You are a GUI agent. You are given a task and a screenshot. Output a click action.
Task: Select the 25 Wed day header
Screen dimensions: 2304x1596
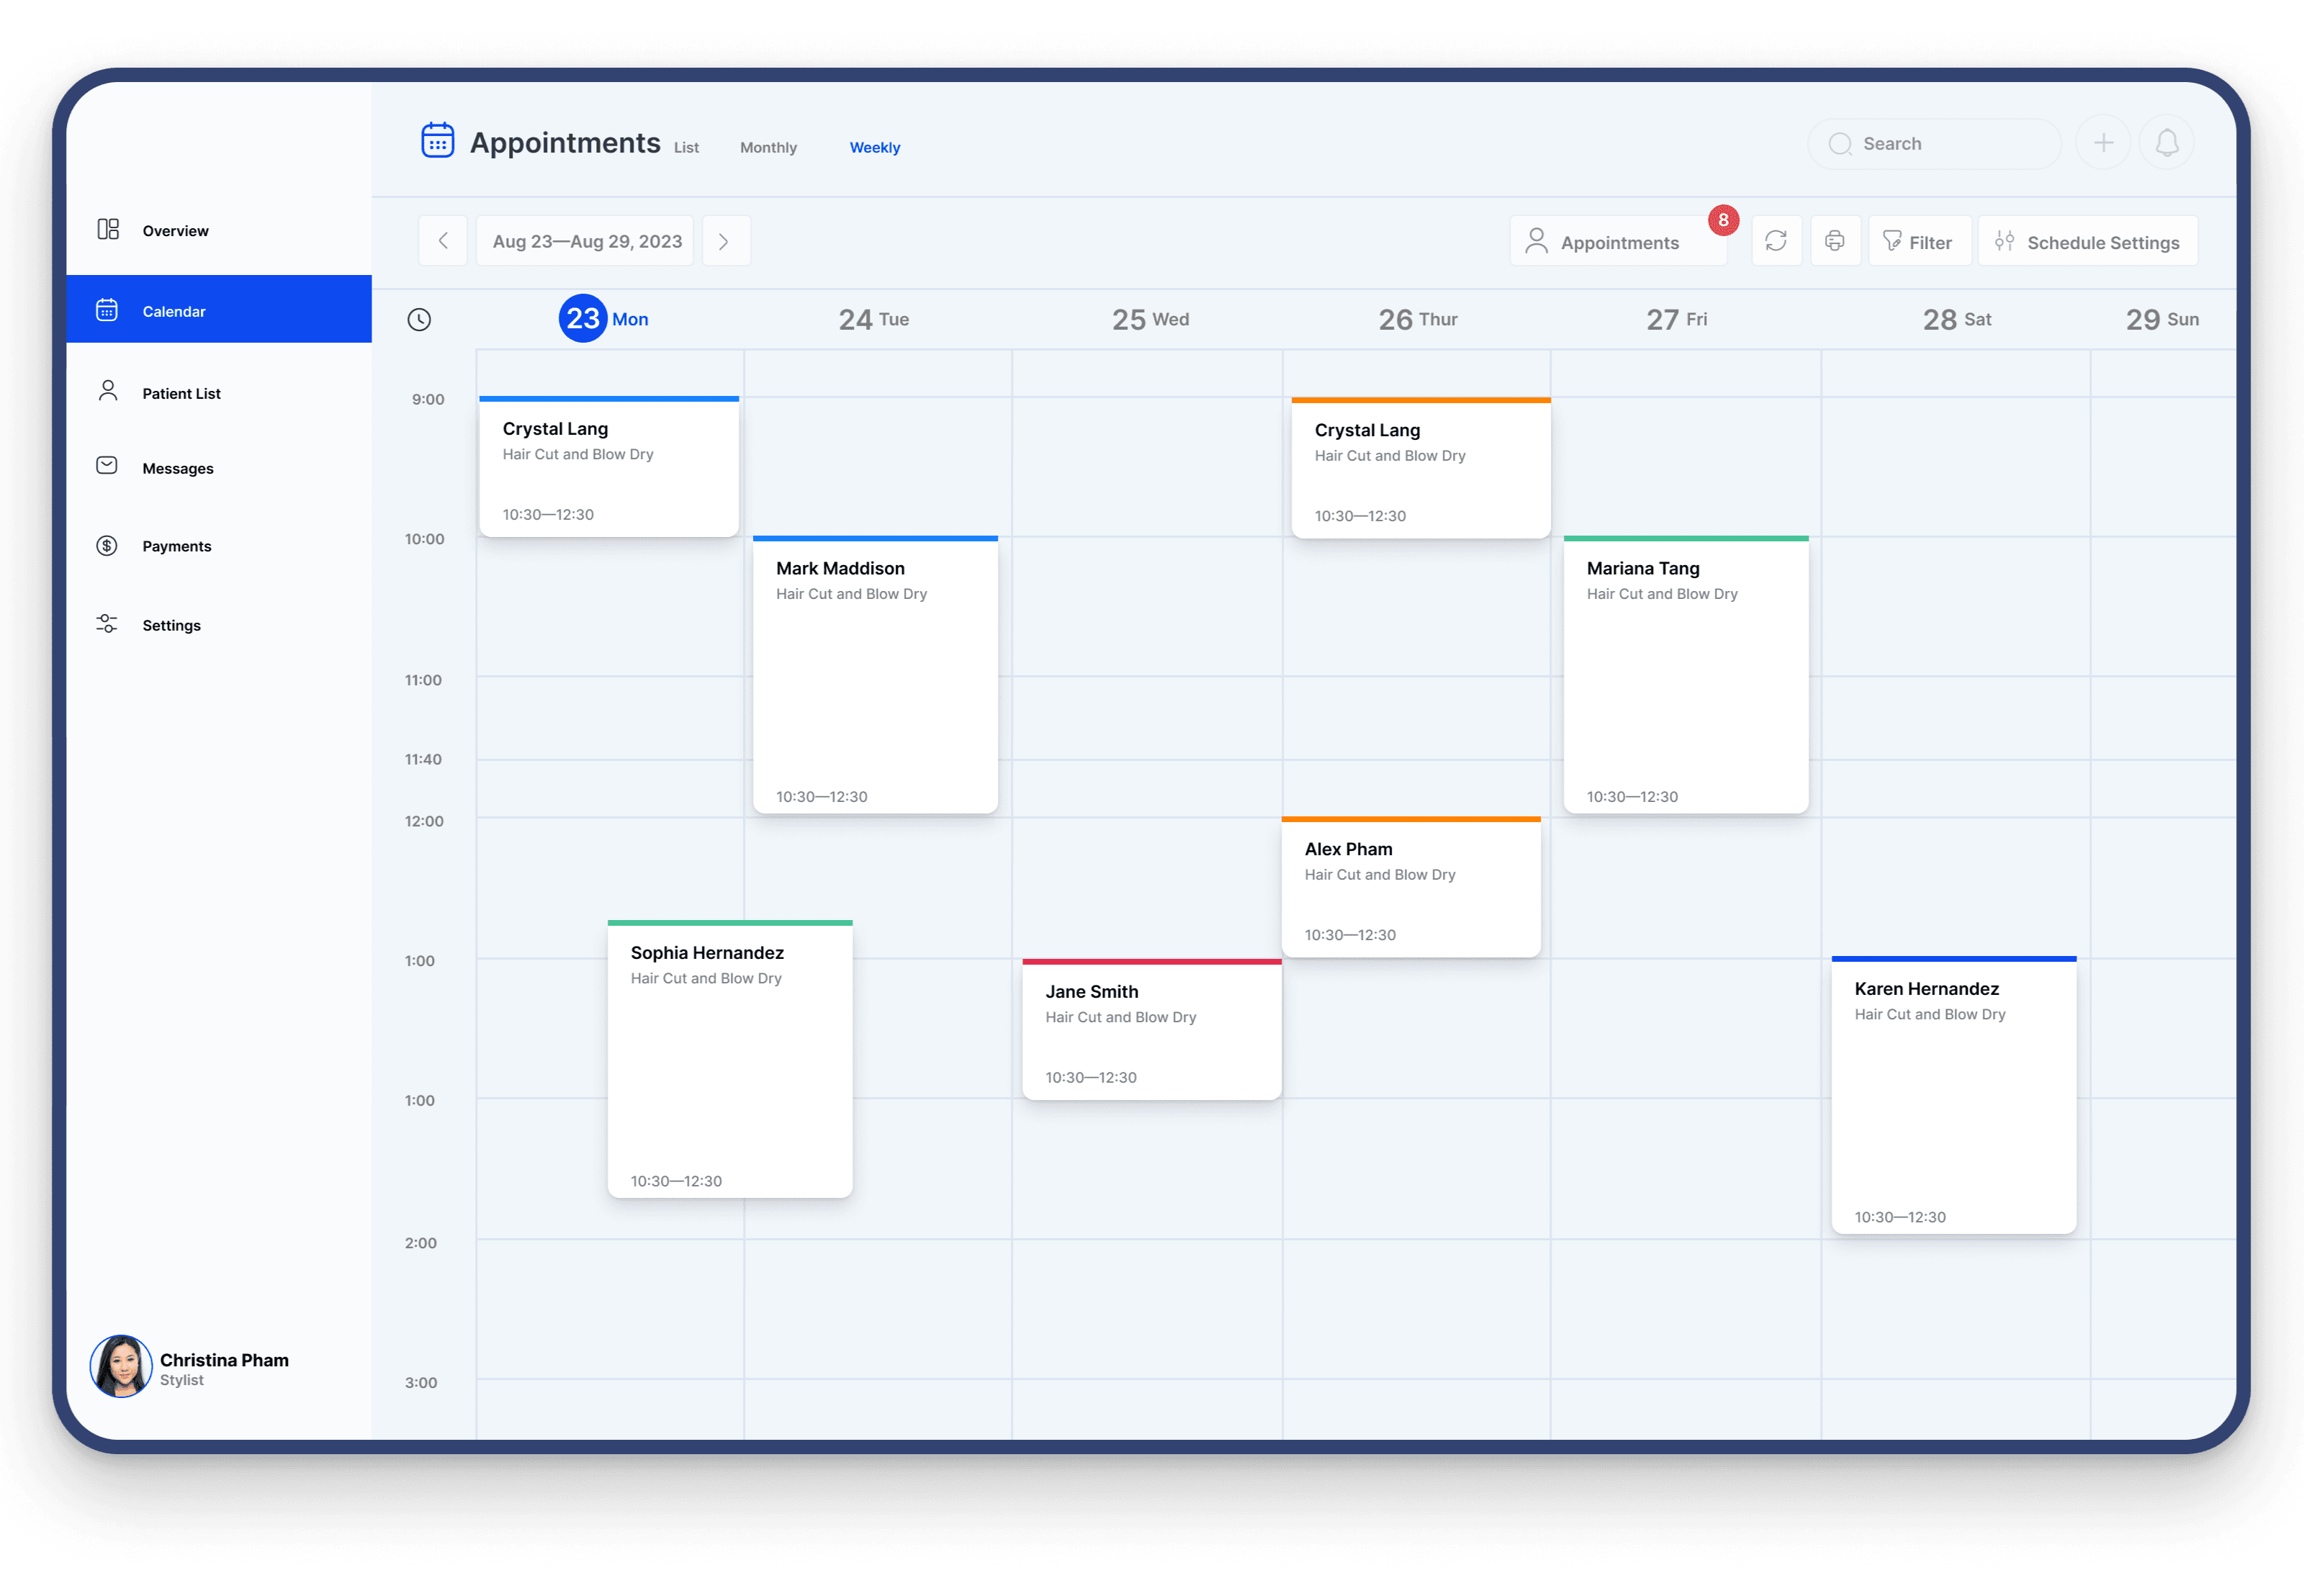1150,319
